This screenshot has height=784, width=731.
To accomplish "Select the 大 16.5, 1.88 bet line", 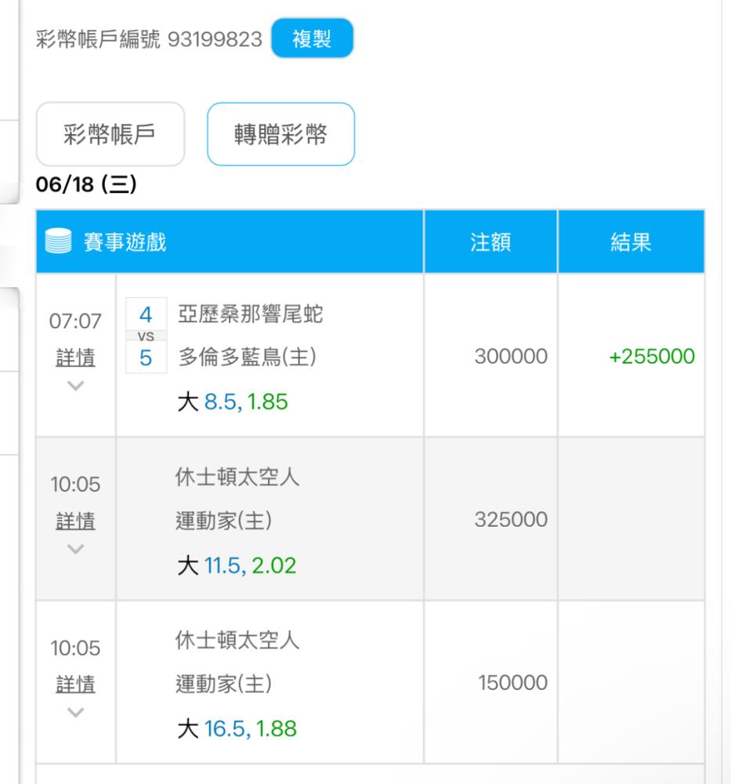I will (237, 728).
